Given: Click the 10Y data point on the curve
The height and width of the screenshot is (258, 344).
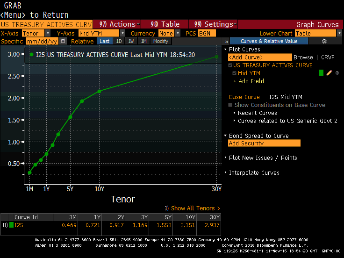Looking at the screenshot, I should (99, 91).
